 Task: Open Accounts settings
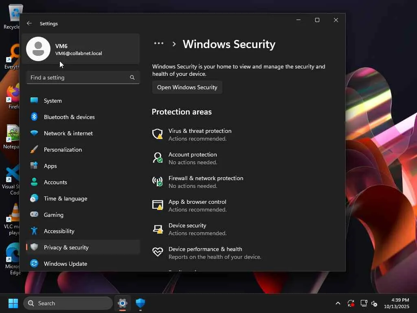[x=83, y=182]
